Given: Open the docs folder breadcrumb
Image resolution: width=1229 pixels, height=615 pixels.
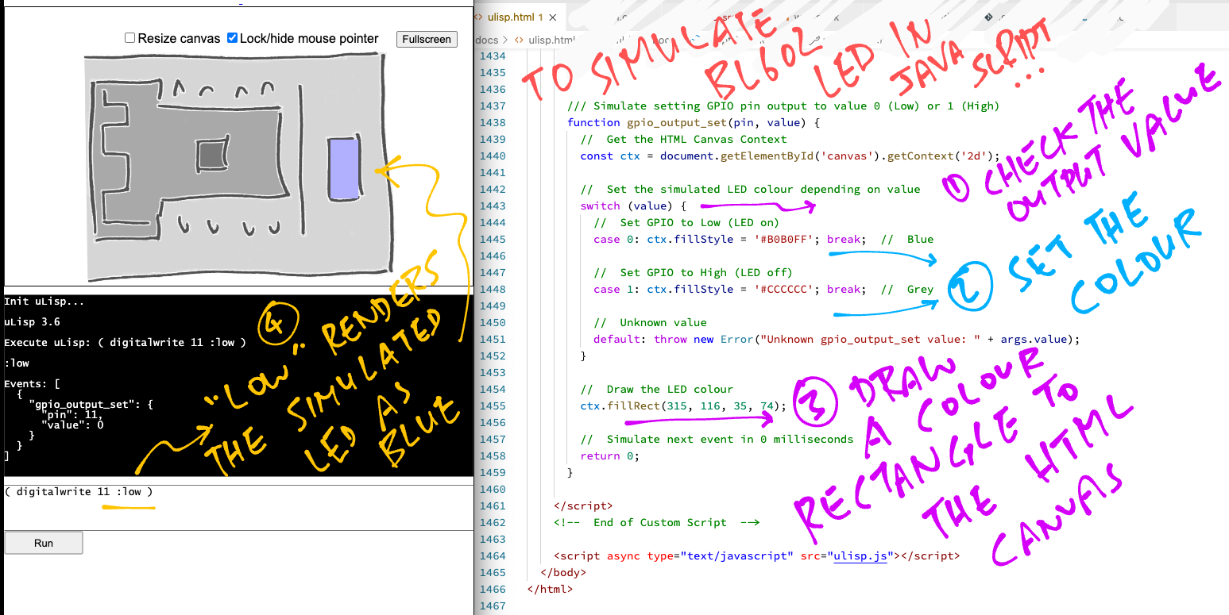Looking at the screenshot, I should tap(486, 40).
